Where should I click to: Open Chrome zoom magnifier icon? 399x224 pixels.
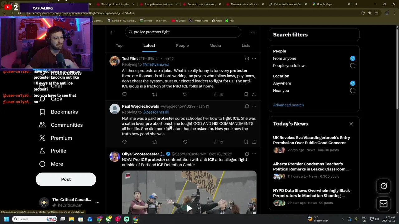(370, 13)
